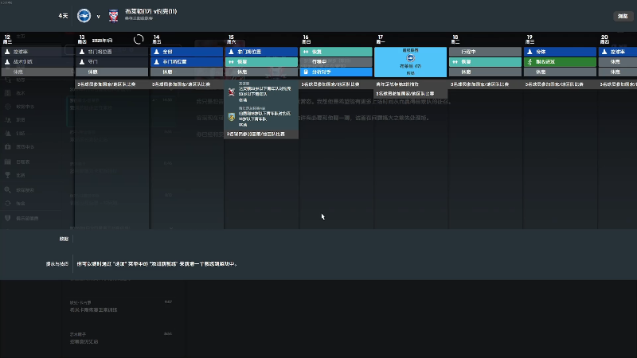The height and width of the screenshot is (358, 637).
Task: Select the 休息 slot on day 14
Action: click(x=186, y=72)
